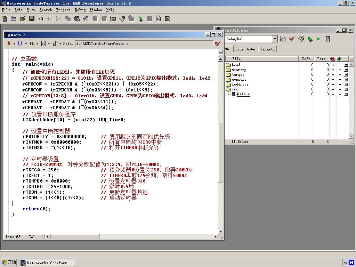Click the list-page icon right of the gray square
Image resolution: width=356 pixels, height=267 pixels.
[x=159, y=19]
